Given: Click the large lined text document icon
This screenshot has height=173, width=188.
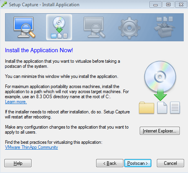Looking at the screenshot, I should [x=175, y=108].
